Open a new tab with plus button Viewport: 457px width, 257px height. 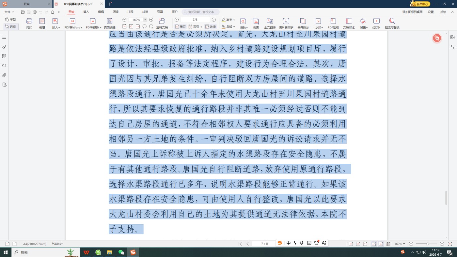click(x=109, y=4)
